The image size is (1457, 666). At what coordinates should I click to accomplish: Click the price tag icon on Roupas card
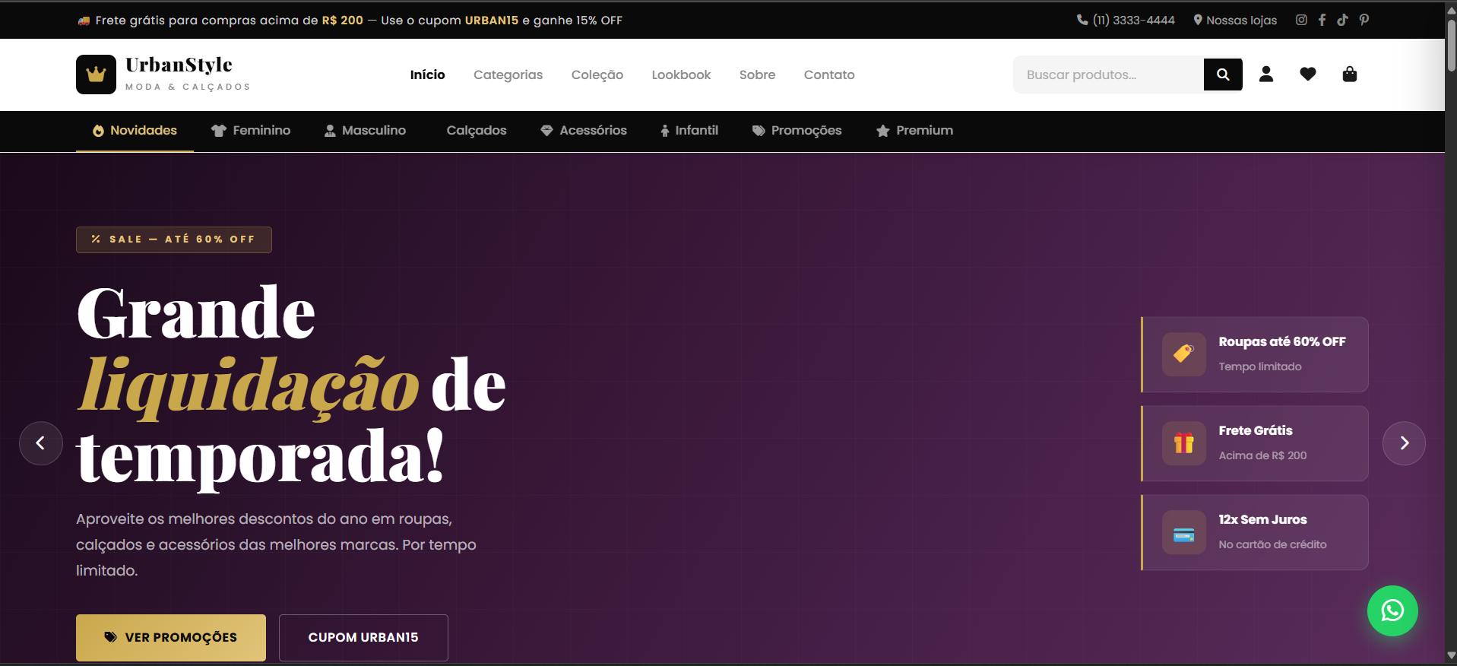point(1184,354)
